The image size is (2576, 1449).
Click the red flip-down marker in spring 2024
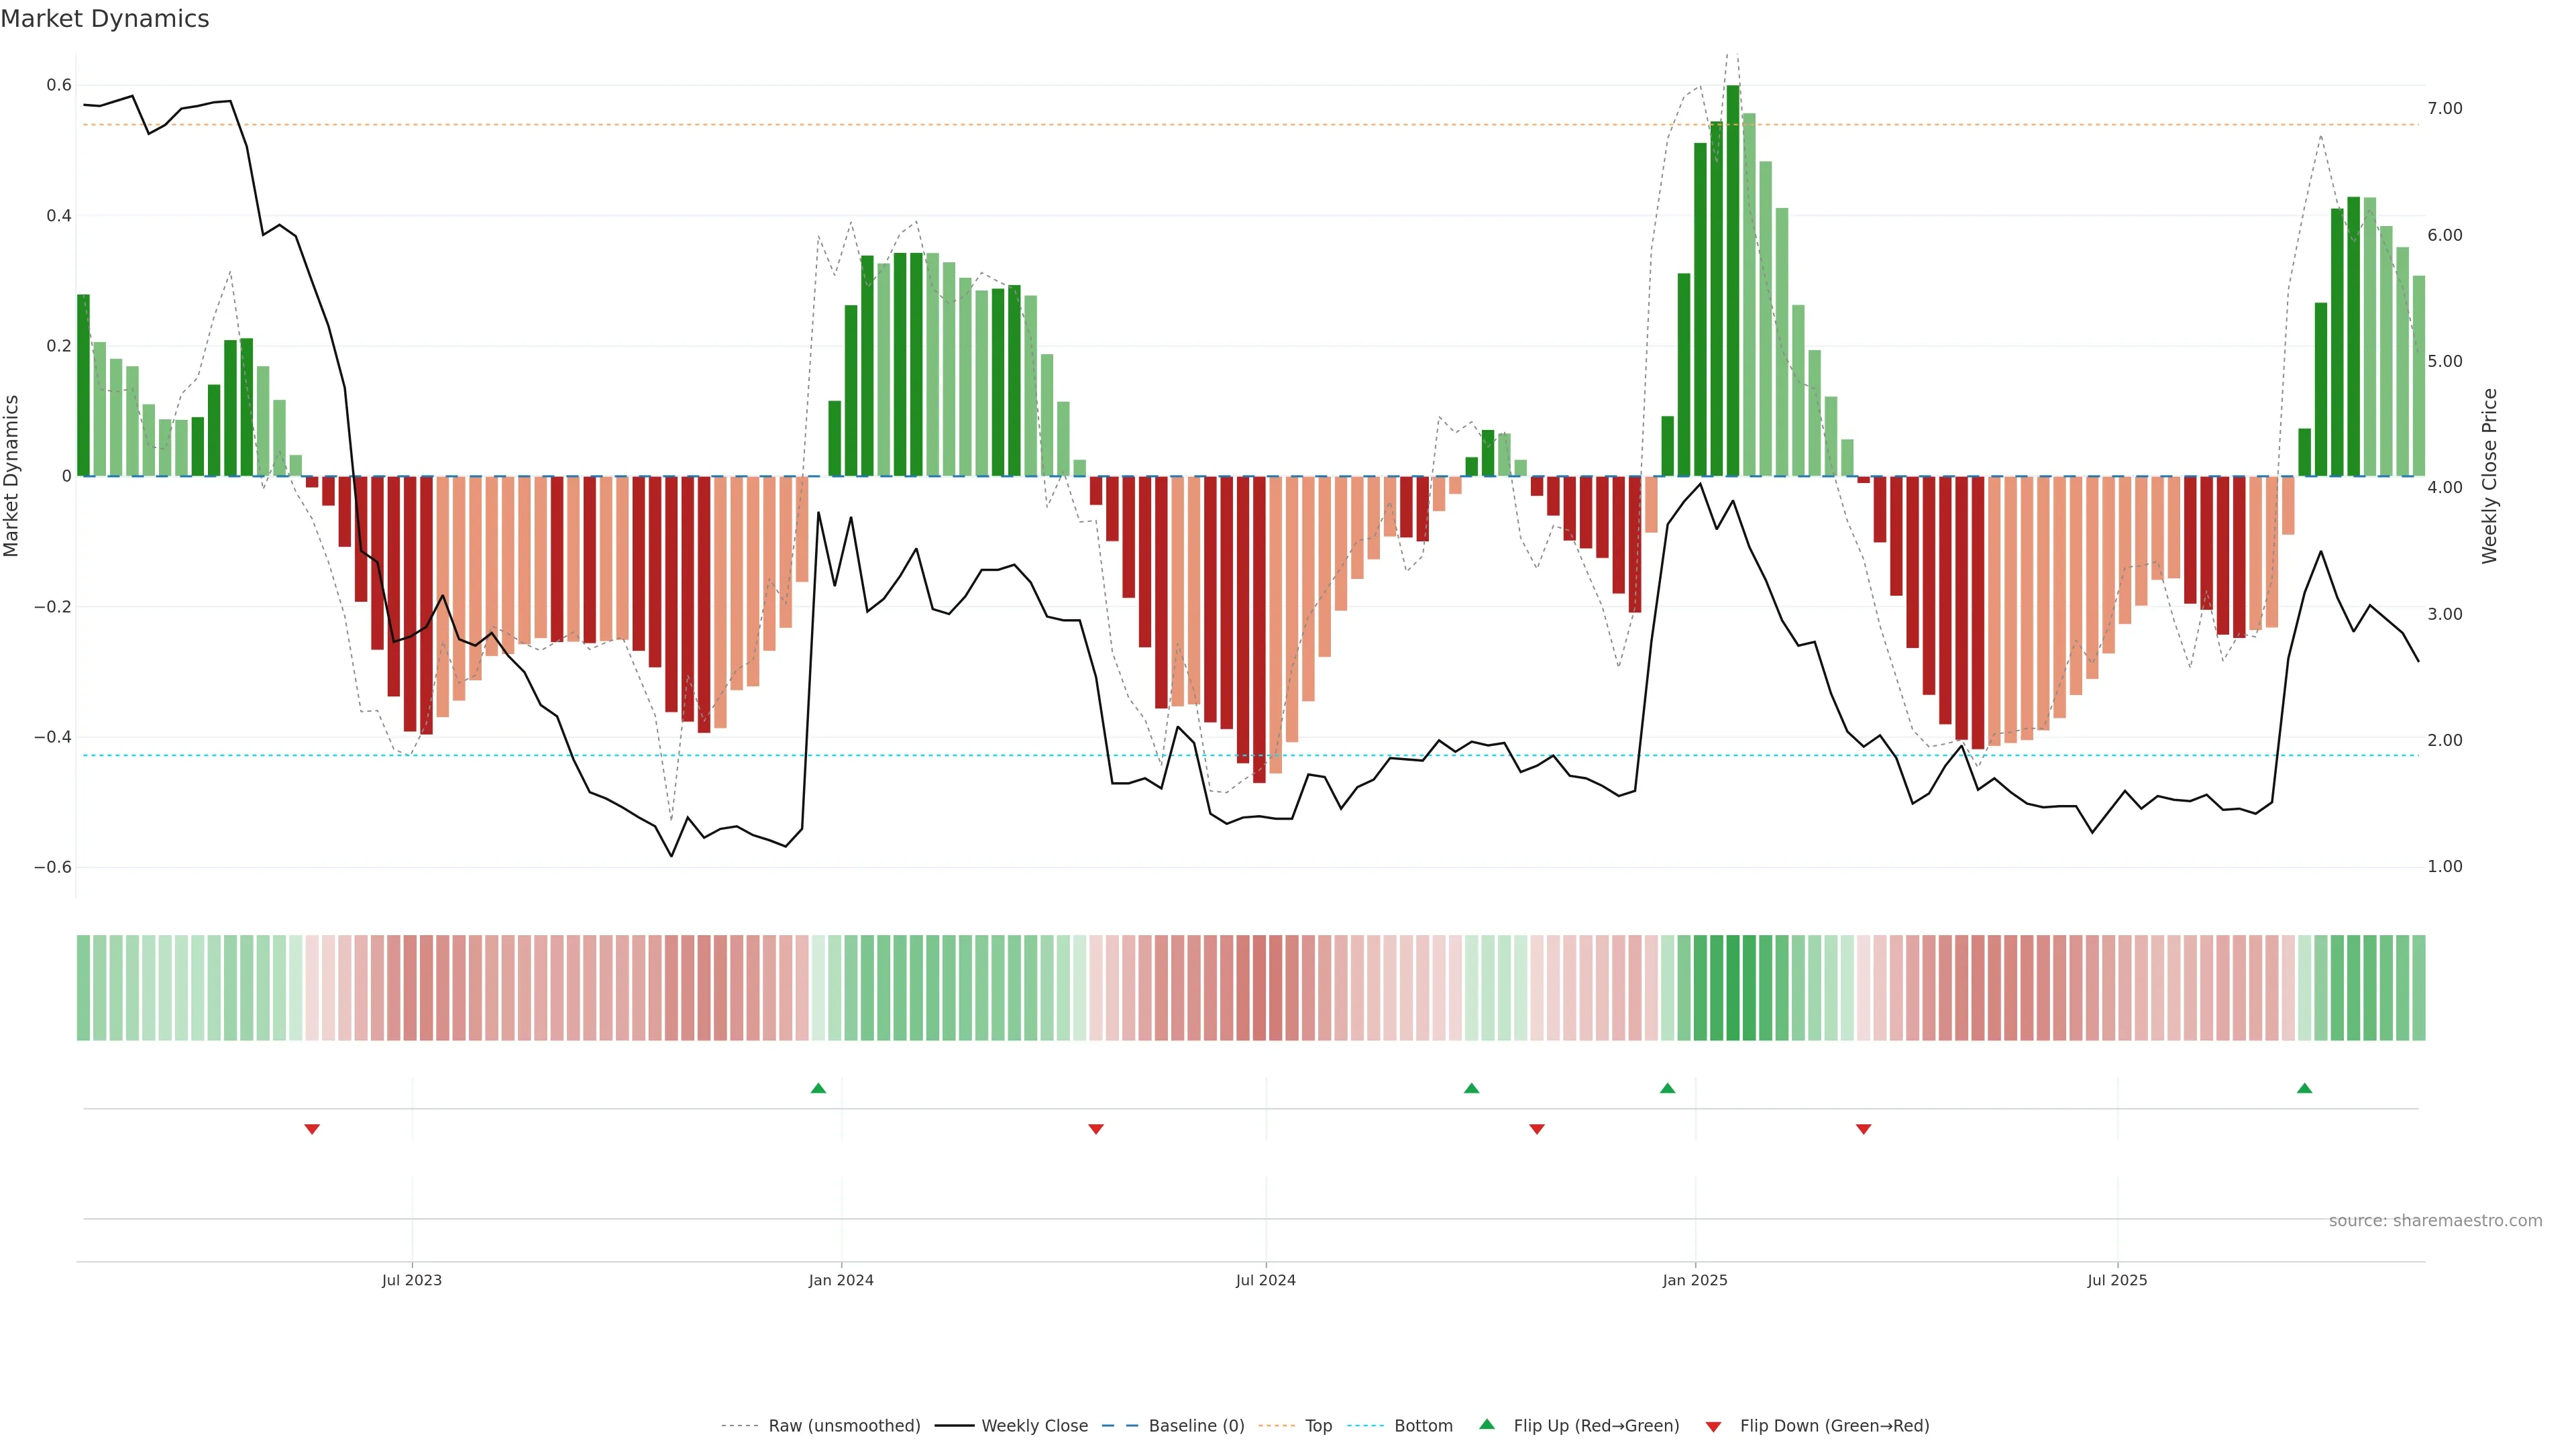point(1096,1129)
